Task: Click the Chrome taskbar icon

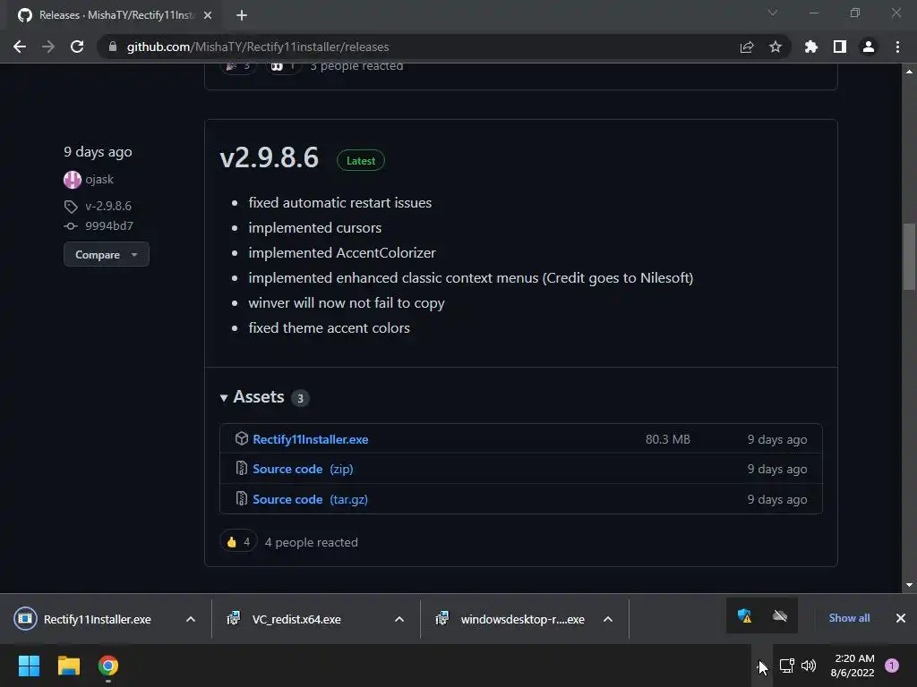Action: (108, 666)
